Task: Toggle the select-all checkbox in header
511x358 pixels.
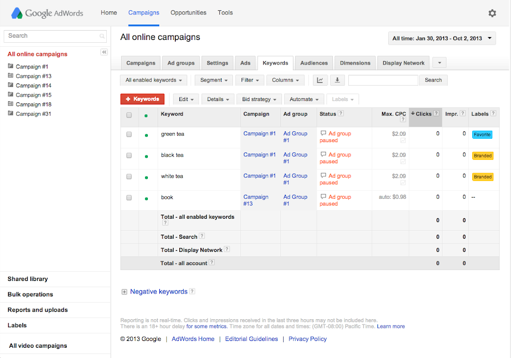Action: click(129, 115)
